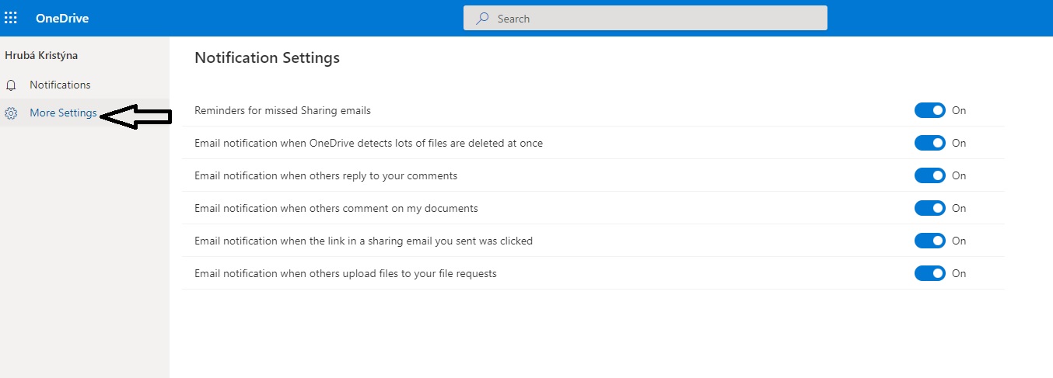Open the app launcher waffle icon
This screenshot has height=378, width=1053.
[11, 18]
